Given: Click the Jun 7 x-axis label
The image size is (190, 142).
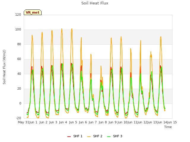Looking at the screenshot, I should coord(93,122).
